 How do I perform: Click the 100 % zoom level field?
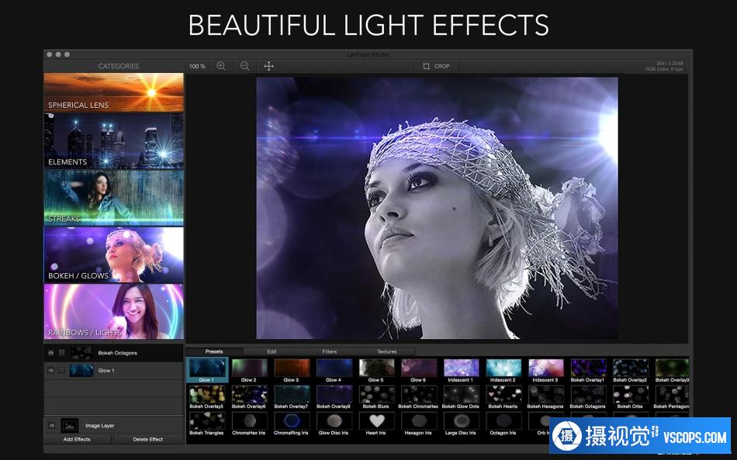point(197,66)
